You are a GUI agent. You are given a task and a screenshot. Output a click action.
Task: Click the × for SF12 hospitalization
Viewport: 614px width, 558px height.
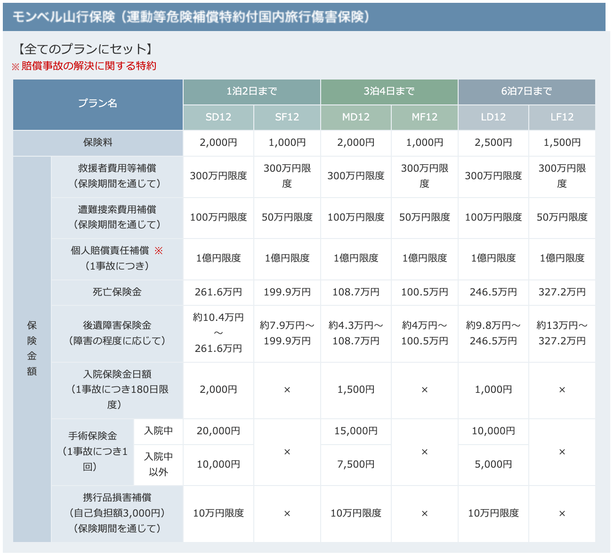click(x=287, y=390)
